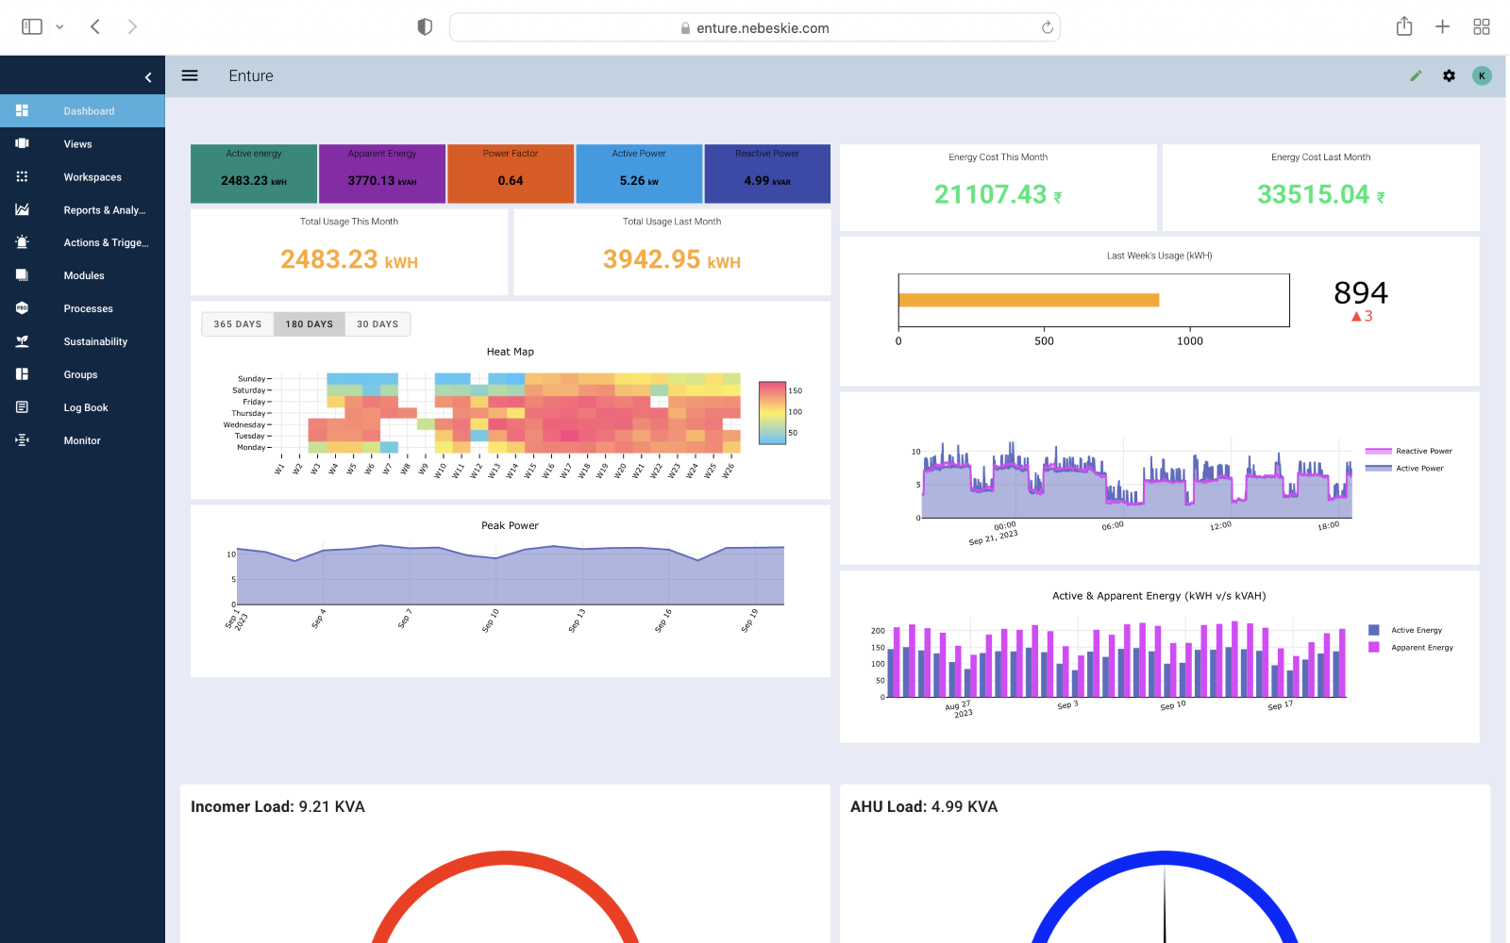Open the settings gear icon in header

click(1449, 75)
